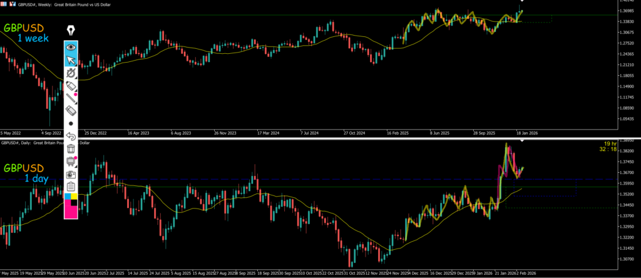This screenshot has width=641, height=278.
Task: Choose the highlighter marker tool
Action: tap(71, 86)
